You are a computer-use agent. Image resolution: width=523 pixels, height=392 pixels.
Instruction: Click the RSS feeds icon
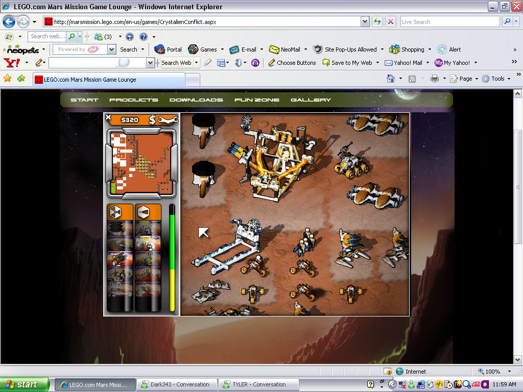click(x=412, y=79)
